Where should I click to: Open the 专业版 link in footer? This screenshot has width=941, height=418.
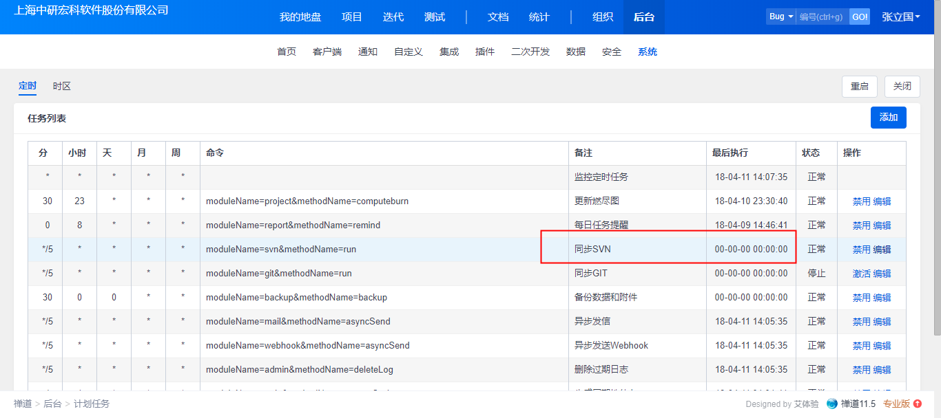coord(896,404)
